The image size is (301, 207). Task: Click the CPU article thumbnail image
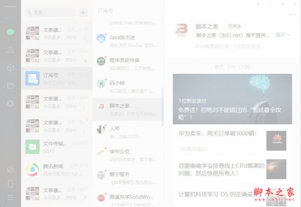tap(276, 169)
